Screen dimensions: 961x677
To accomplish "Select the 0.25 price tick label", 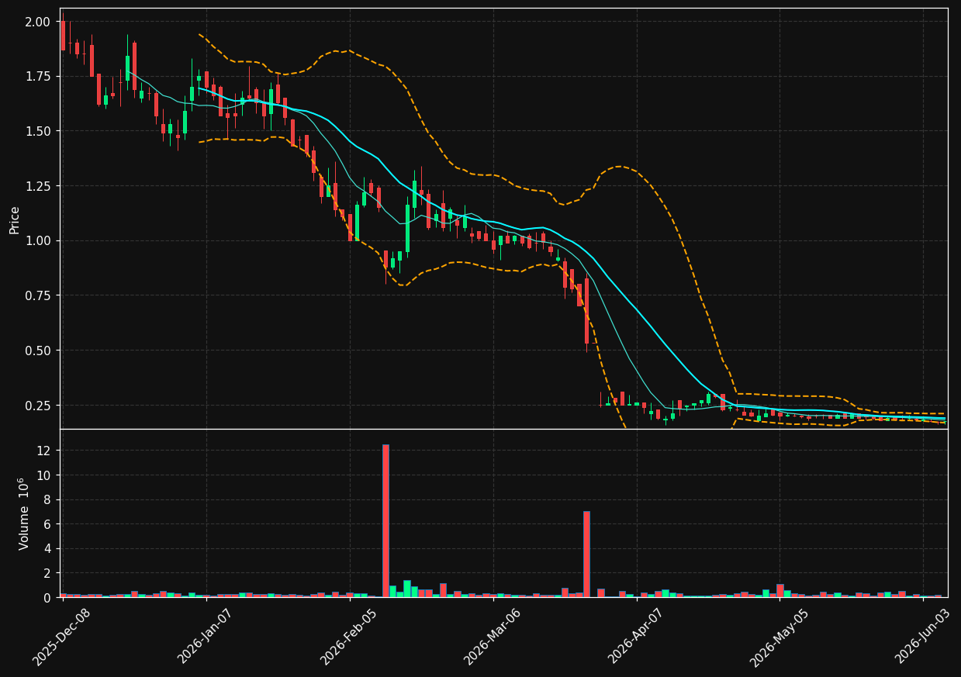I will 39,406.
